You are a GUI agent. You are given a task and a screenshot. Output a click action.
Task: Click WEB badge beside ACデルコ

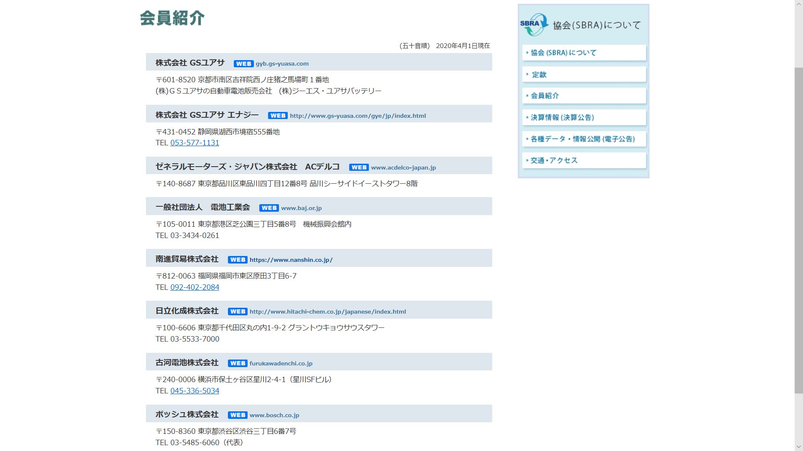[359, 167]
